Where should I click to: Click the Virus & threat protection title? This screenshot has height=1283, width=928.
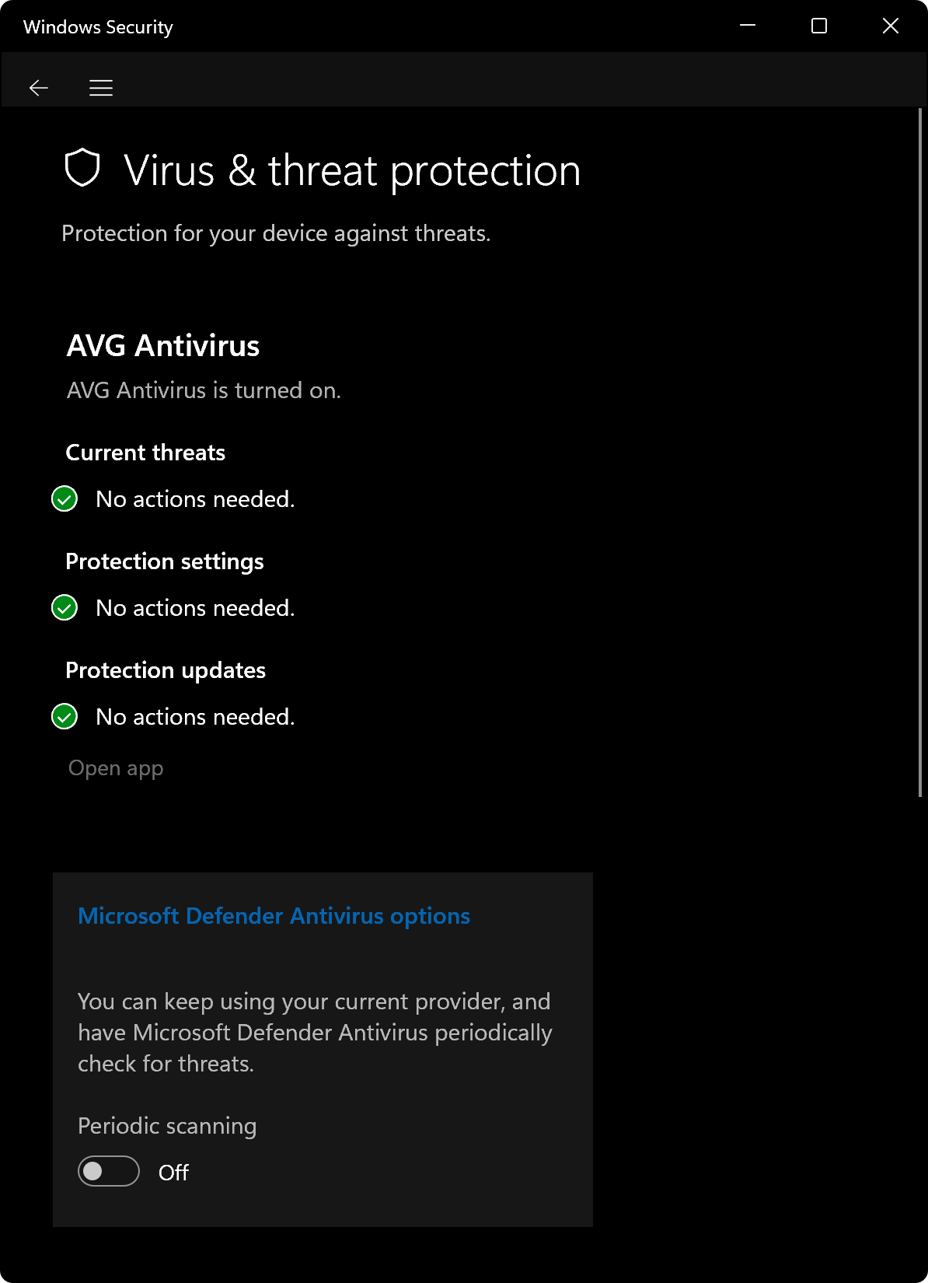353,171
